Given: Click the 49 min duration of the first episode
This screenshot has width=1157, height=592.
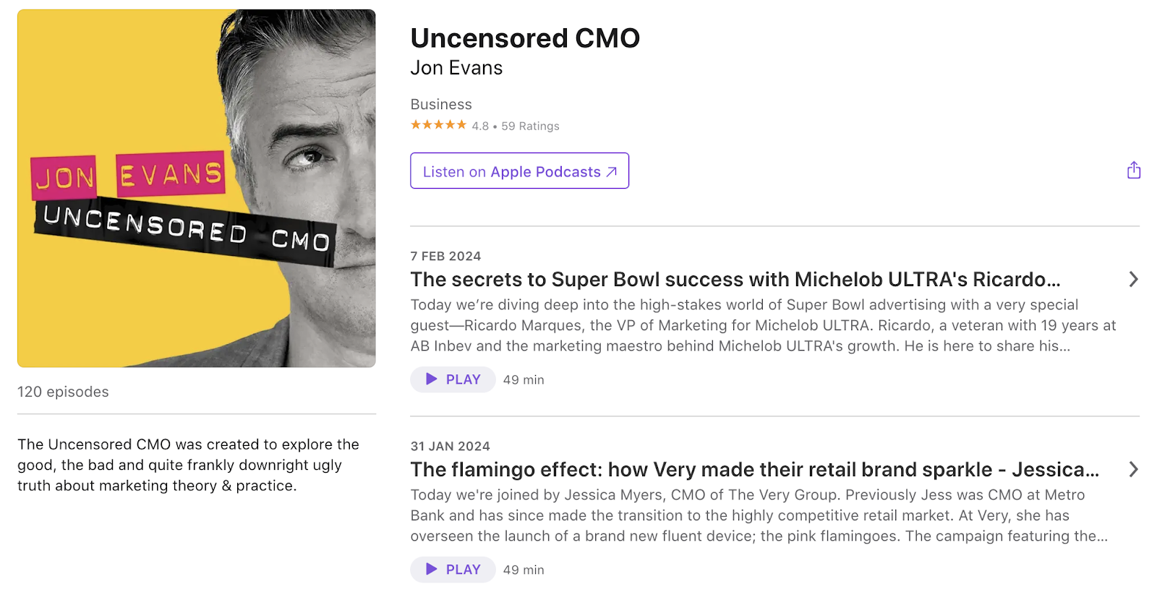Looking at the screenshot, I should click(x=523, y=379).
